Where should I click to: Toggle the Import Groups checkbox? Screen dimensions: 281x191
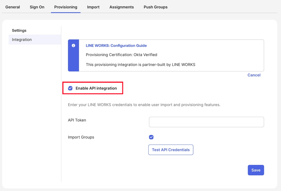(151, 137)
